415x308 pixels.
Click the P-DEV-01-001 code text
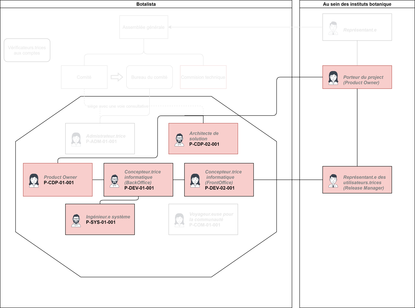139,188
